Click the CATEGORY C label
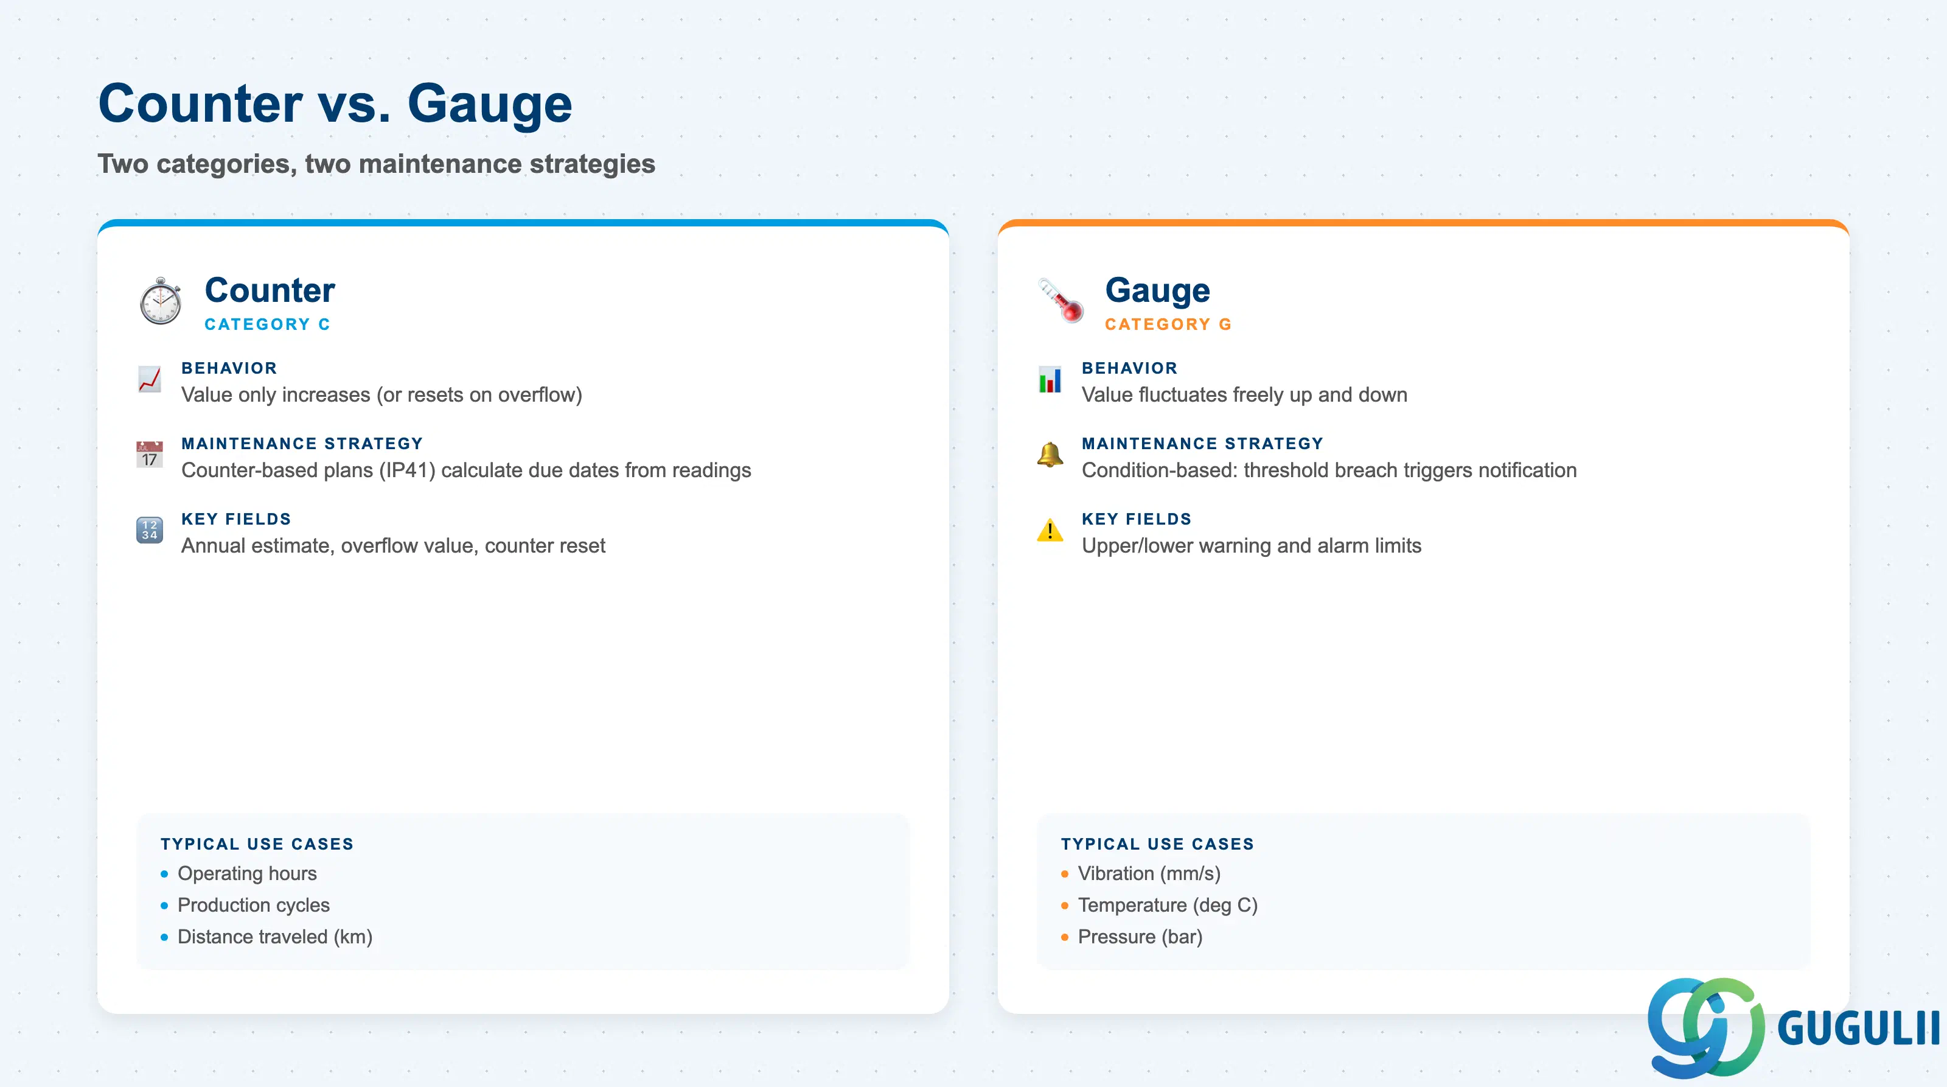This screenshot has height=1087, width=1947. (x=268, y=324)
